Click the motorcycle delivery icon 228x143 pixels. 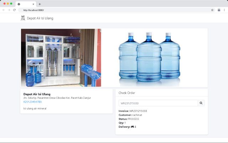click(133, 127)
